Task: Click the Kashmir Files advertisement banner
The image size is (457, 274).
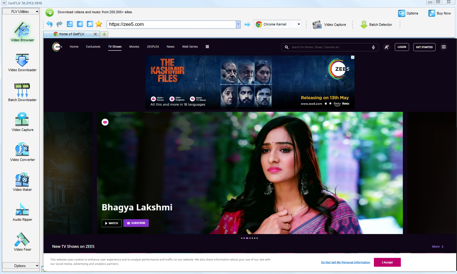Action: tap(250, 83)
